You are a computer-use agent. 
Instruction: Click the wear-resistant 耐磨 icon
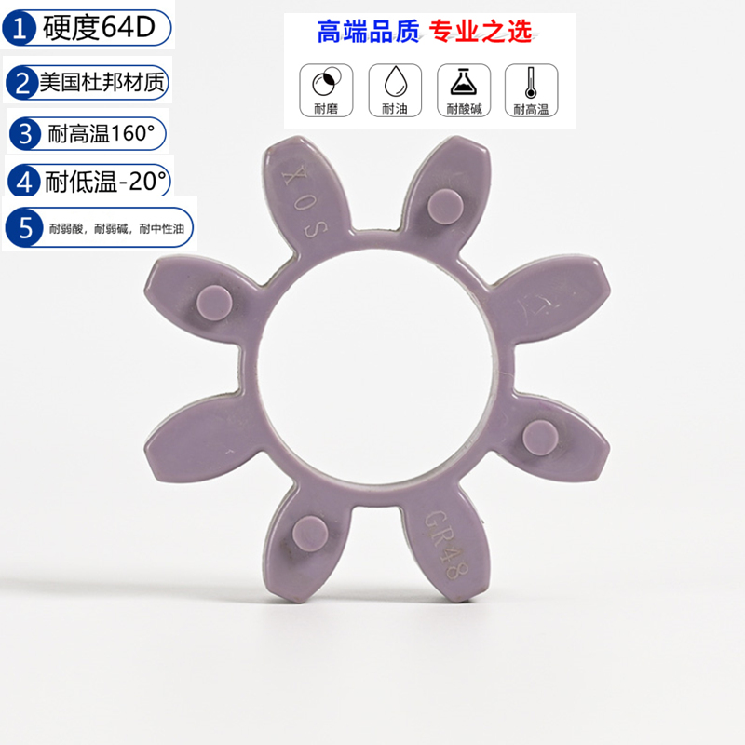(326, 90)
